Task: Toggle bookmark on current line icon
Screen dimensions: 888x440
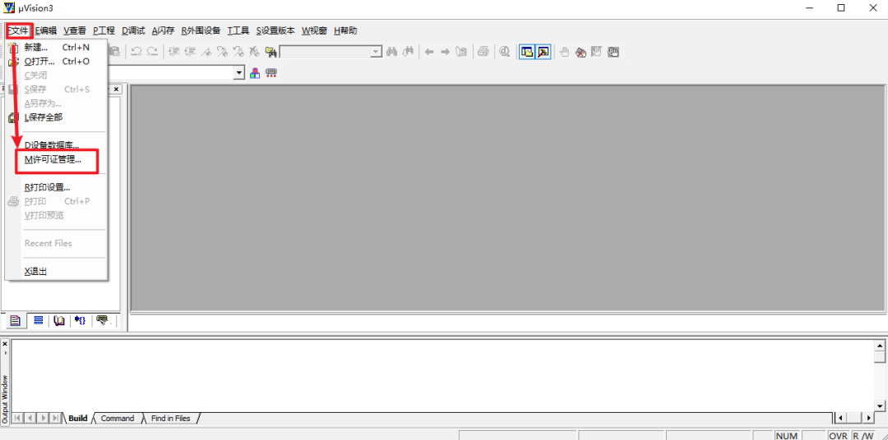Action: (x=206, y=52)
